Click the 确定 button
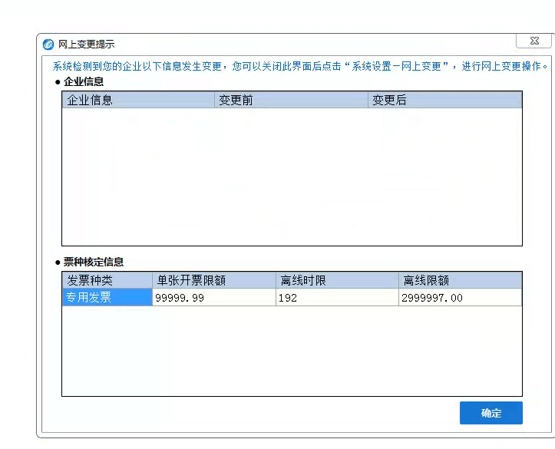 (491, 413)
